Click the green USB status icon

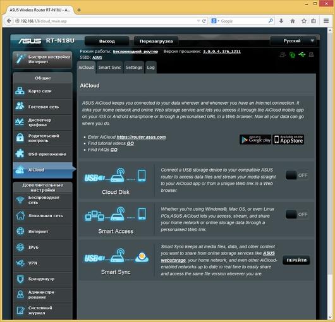point(302,55)
